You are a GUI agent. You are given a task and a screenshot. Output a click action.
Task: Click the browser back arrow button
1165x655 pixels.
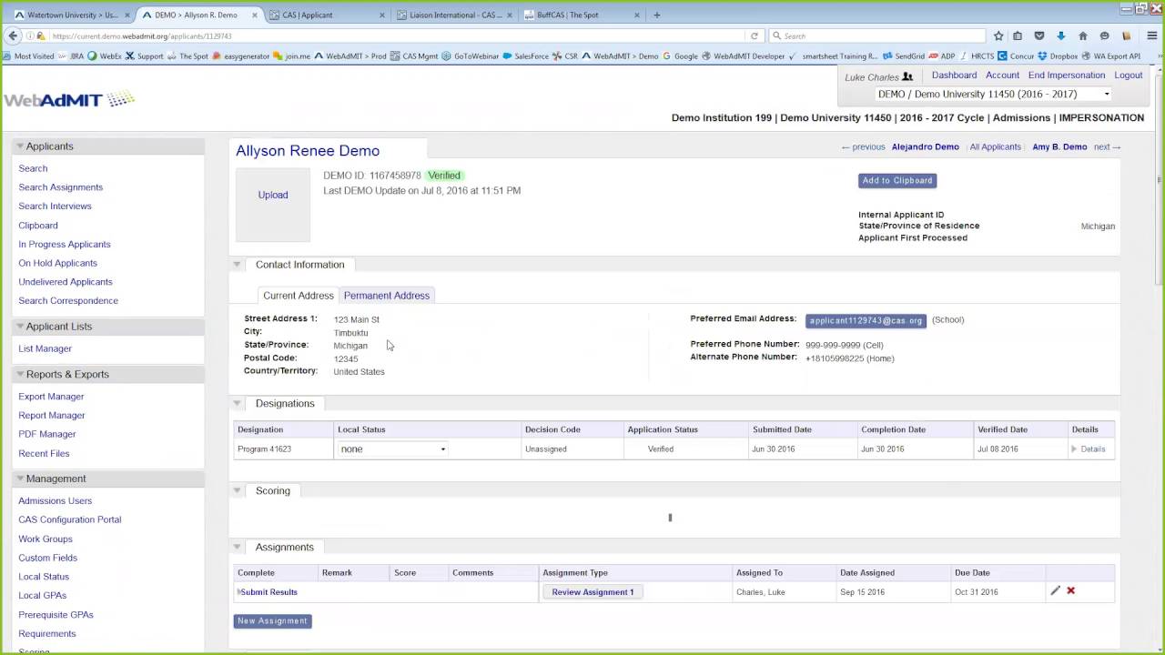coord(13,35)
